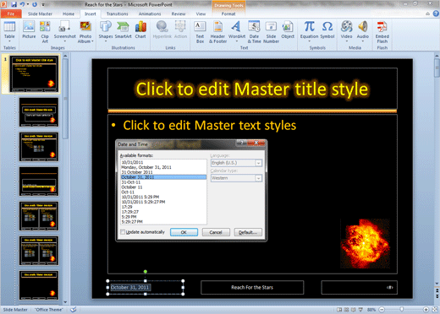Screen dimensions: 440x314
Task: Click the spell check status bar icon
Action: tap(74, 310)
